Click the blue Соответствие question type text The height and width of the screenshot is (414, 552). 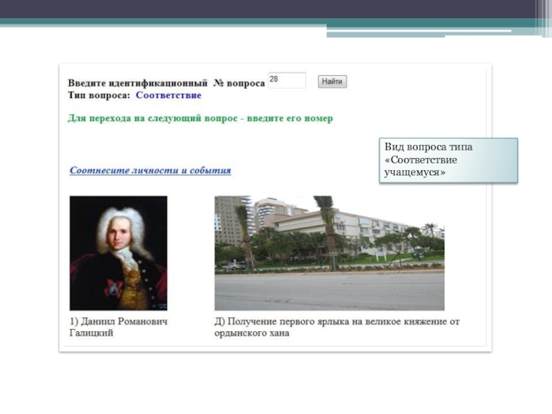click(x=168, y=95)
